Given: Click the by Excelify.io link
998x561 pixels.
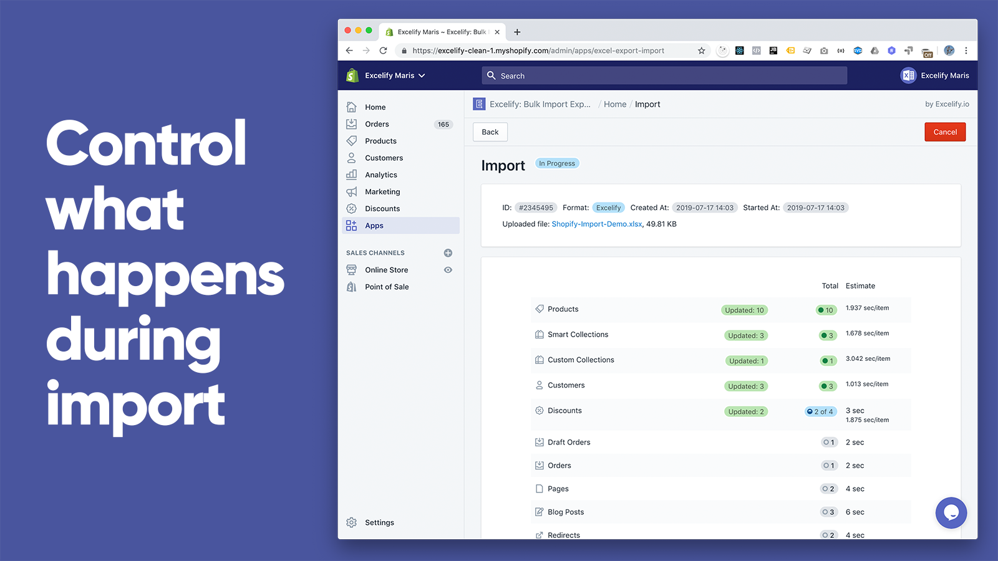Looking at the screenshot, I should click(x=947, y=104).
